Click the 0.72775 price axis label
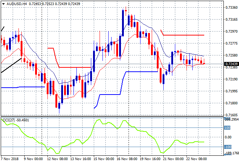This screenshot has height=163, width=239. 231,43
